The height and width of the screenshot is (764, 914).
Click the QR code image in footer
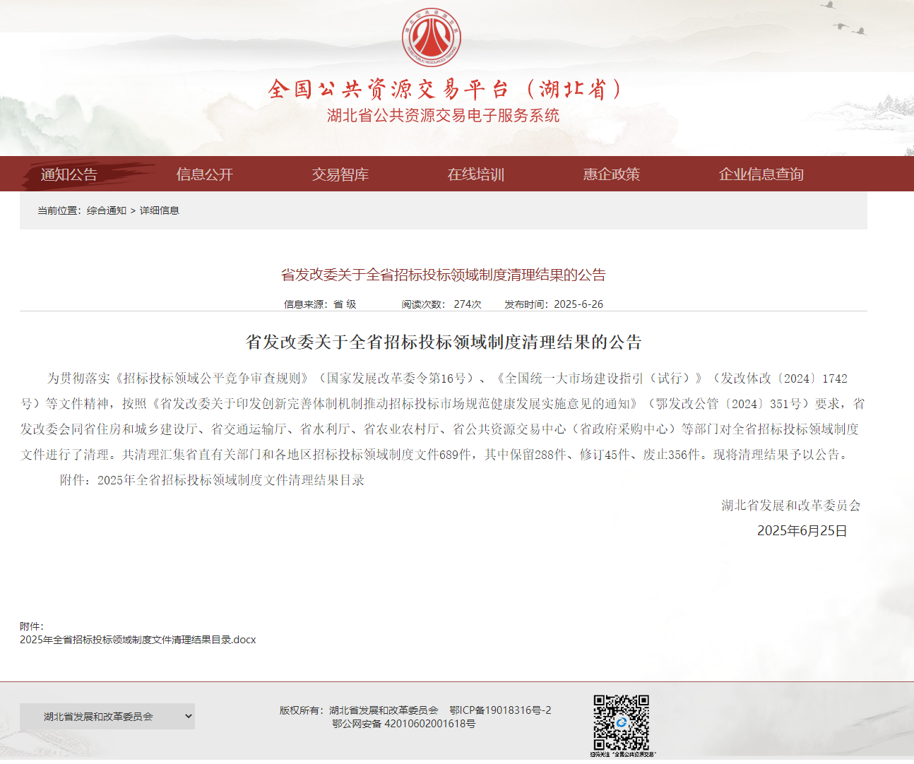pyautogui.click(x=621, y=722)
